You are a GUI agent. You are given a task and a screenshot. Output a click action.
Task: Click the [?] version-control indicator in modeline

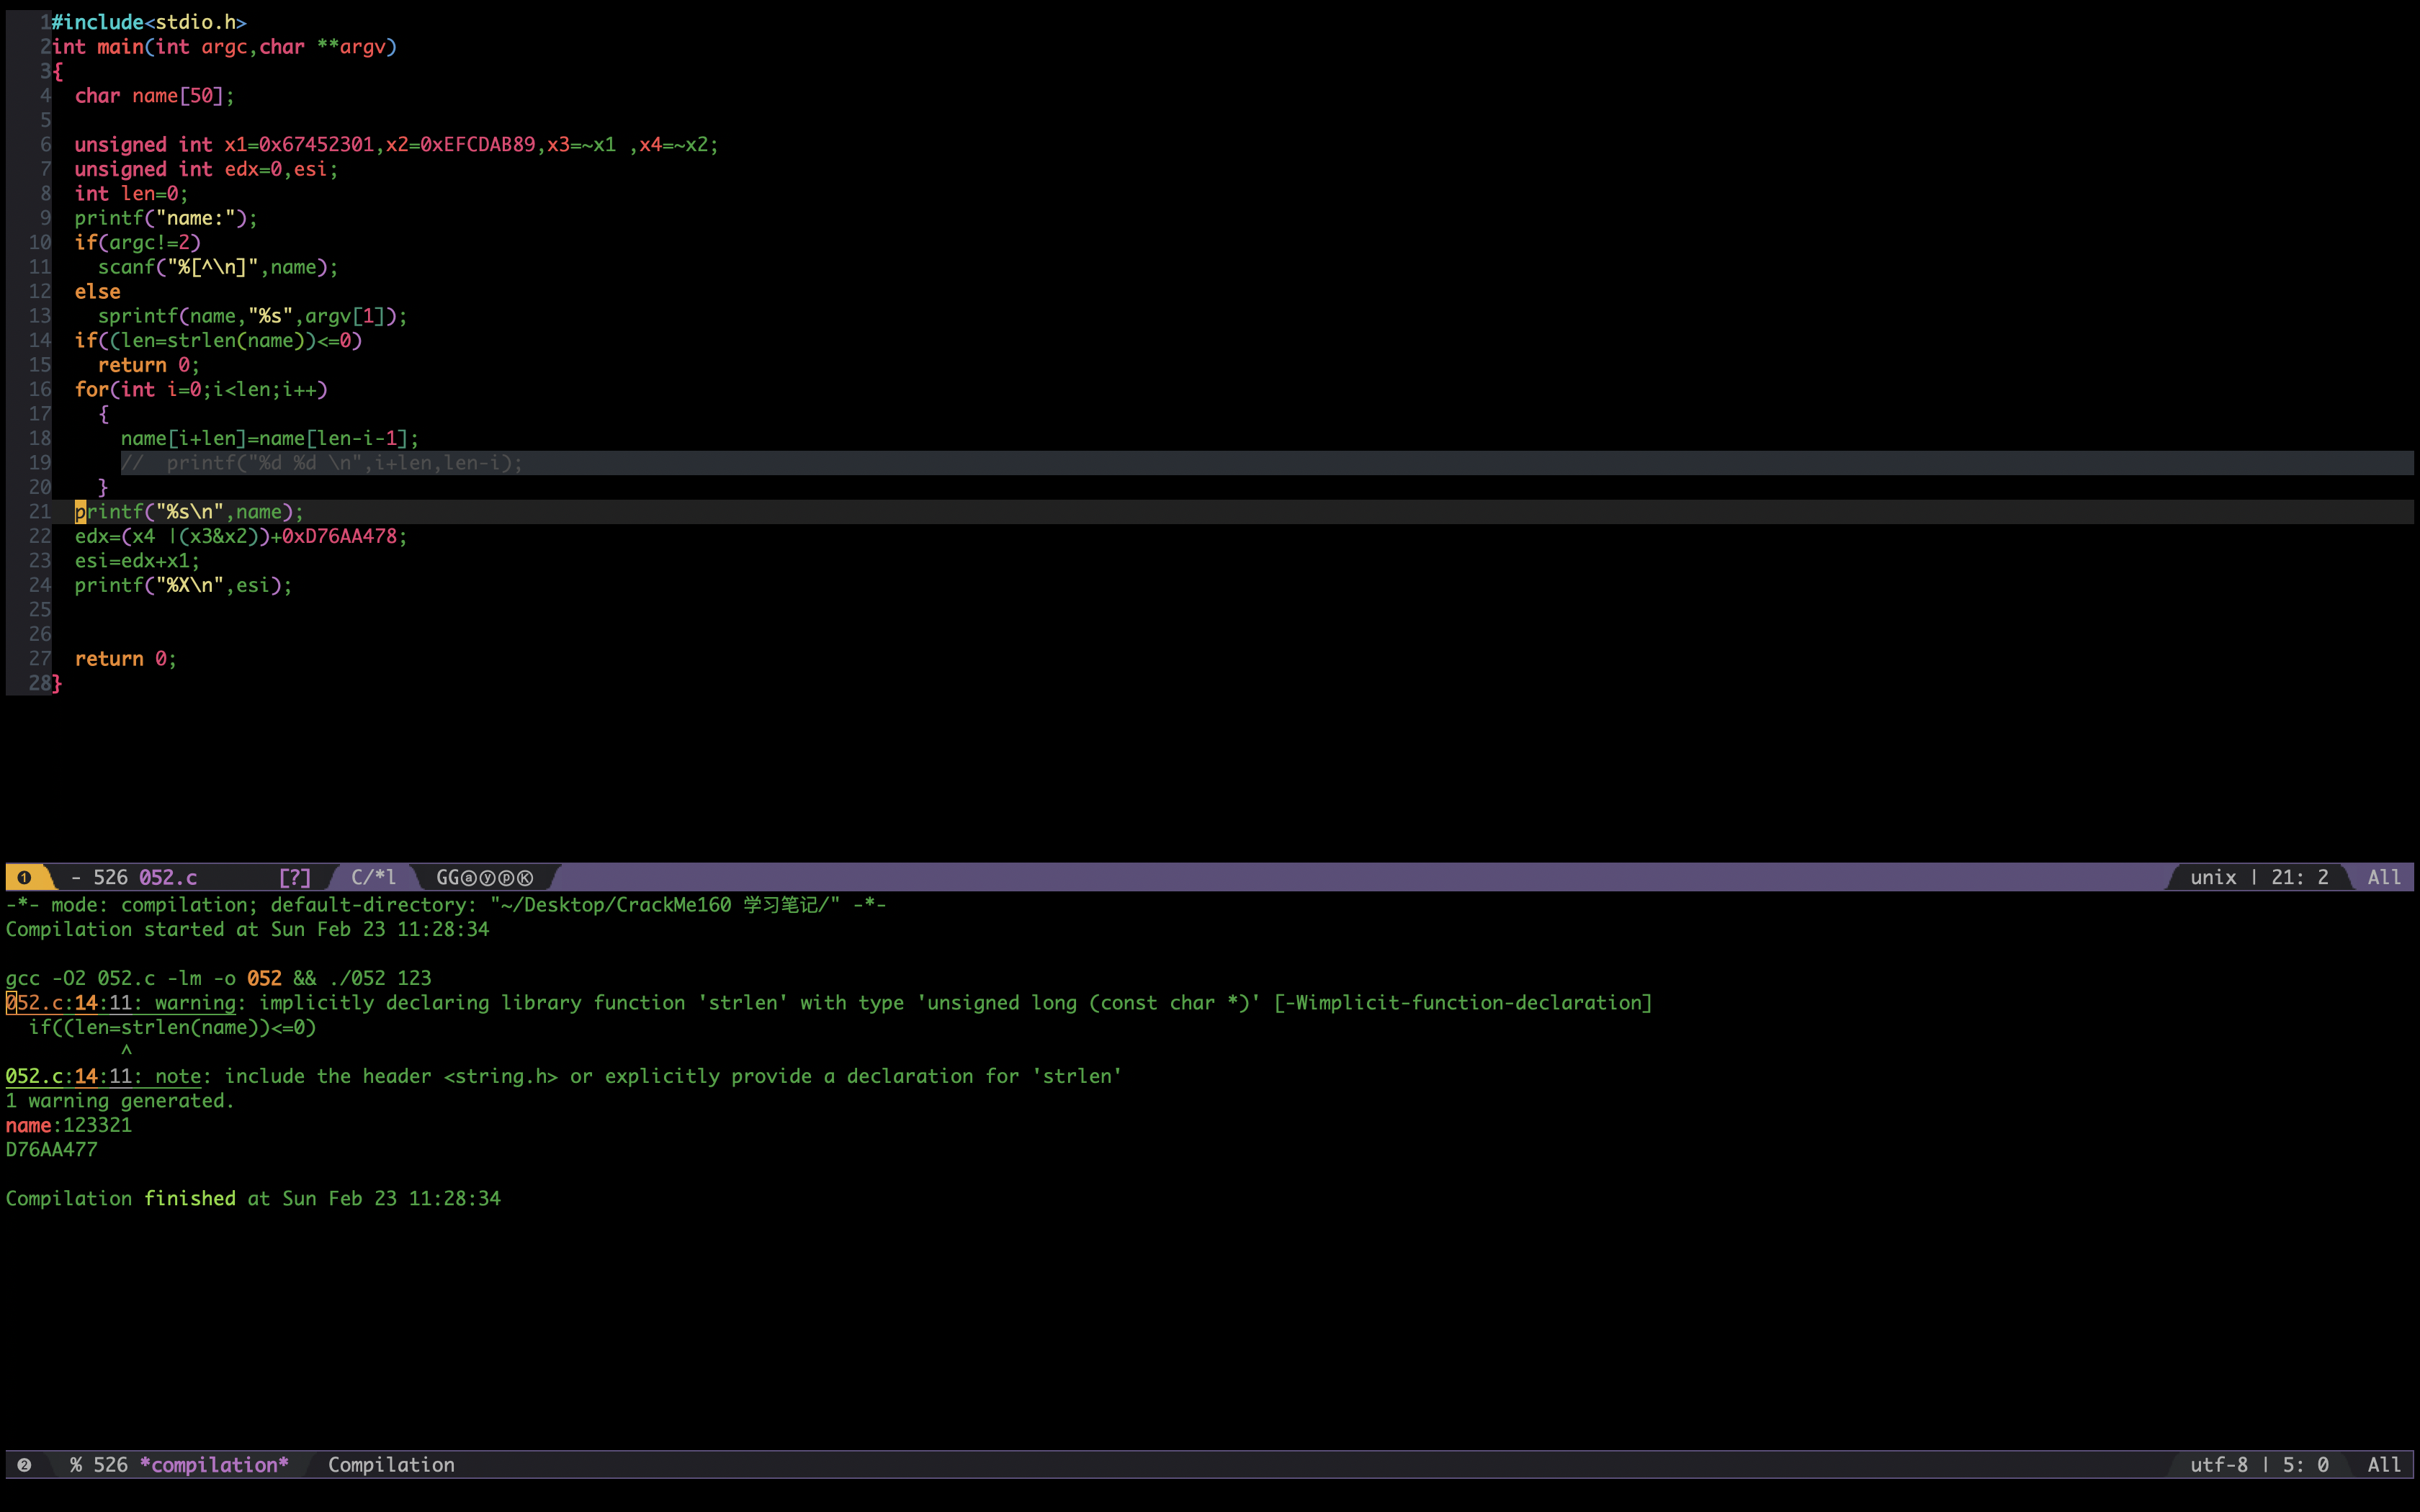294,877
